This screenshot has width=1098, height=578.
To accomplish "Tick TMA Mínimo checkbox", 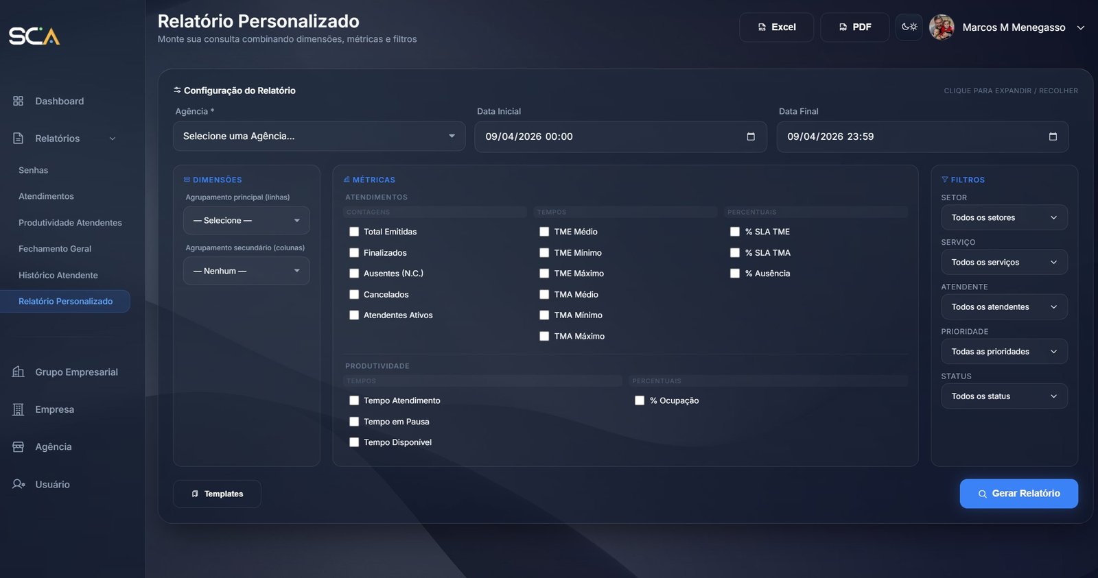I will coord(544,315).
